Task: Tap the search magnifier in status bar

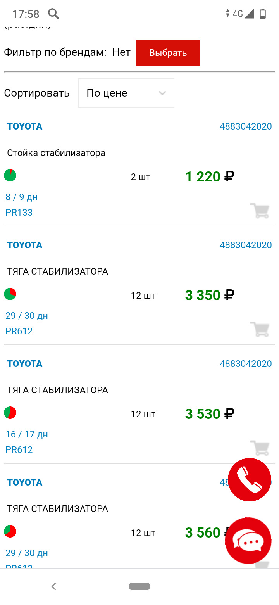Action: click(x=53, y=14)
